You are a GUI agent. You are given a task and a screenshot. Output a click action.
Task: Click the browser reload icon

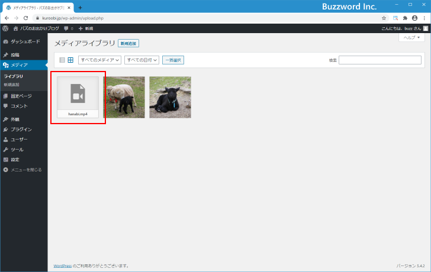coord(25,18)
